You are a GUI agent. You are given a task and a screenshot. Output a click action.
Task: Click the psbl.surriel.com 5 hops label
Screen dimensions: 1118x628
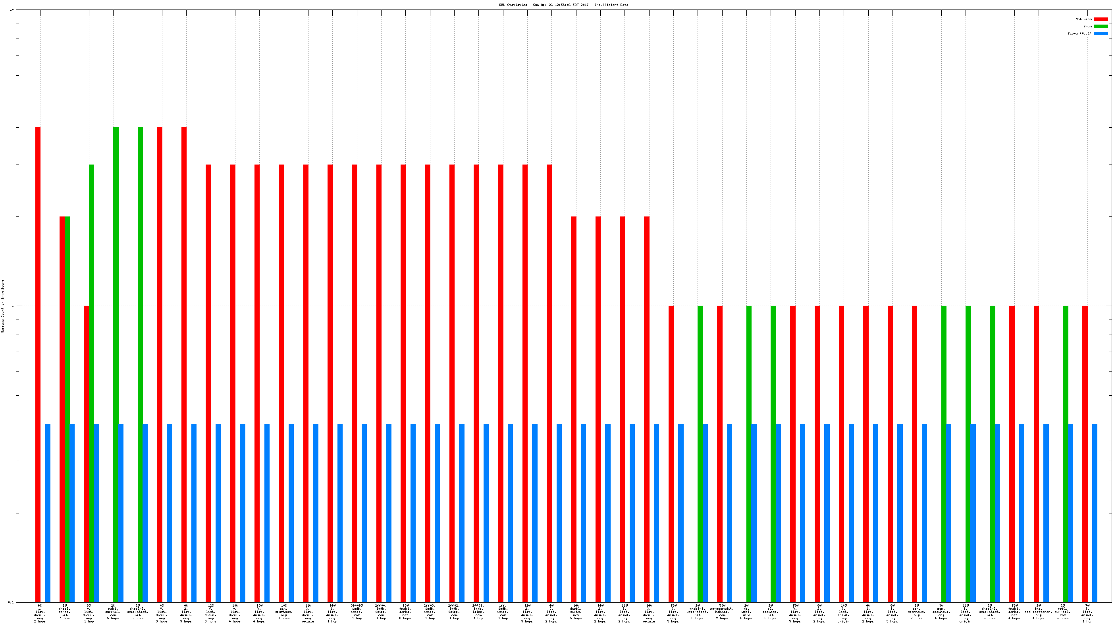(x=113, y=611)
